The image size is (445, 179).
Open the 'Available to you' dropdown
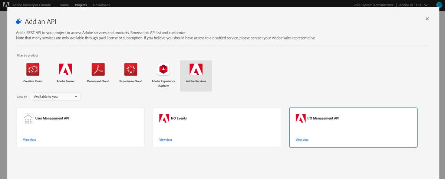pos(56,96)
